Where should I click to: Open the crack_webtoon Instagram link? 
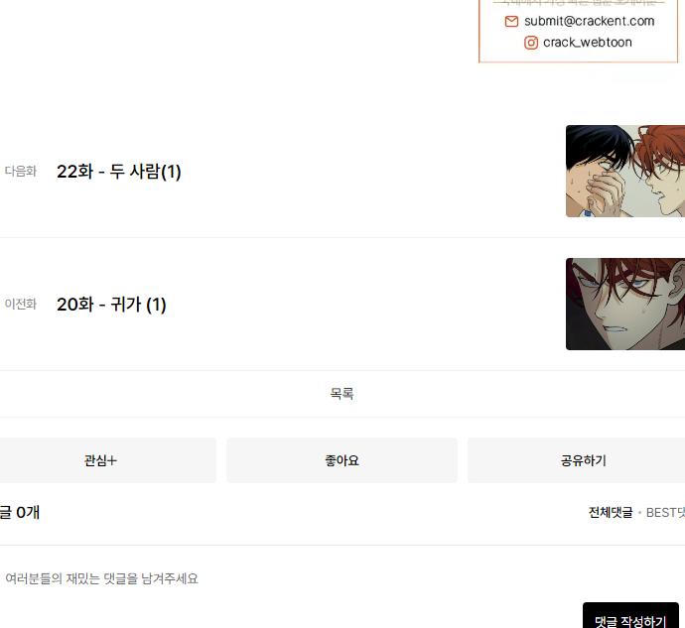587,43
